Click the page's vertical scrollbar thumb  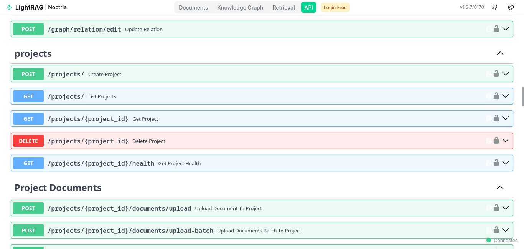[522, 96]
